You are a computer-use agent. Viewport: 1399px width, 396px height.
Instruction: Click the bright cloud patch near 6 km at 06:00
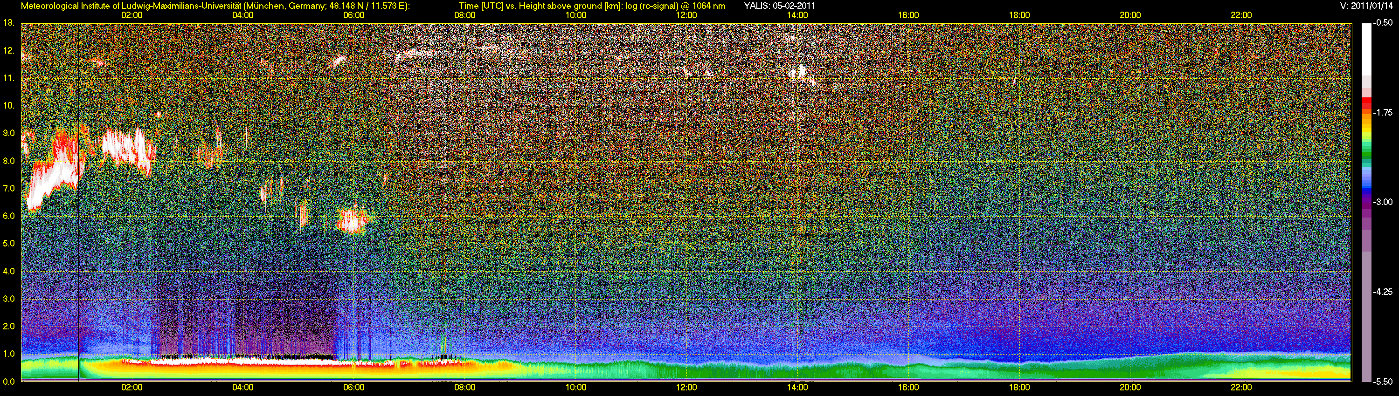[353, 221]
